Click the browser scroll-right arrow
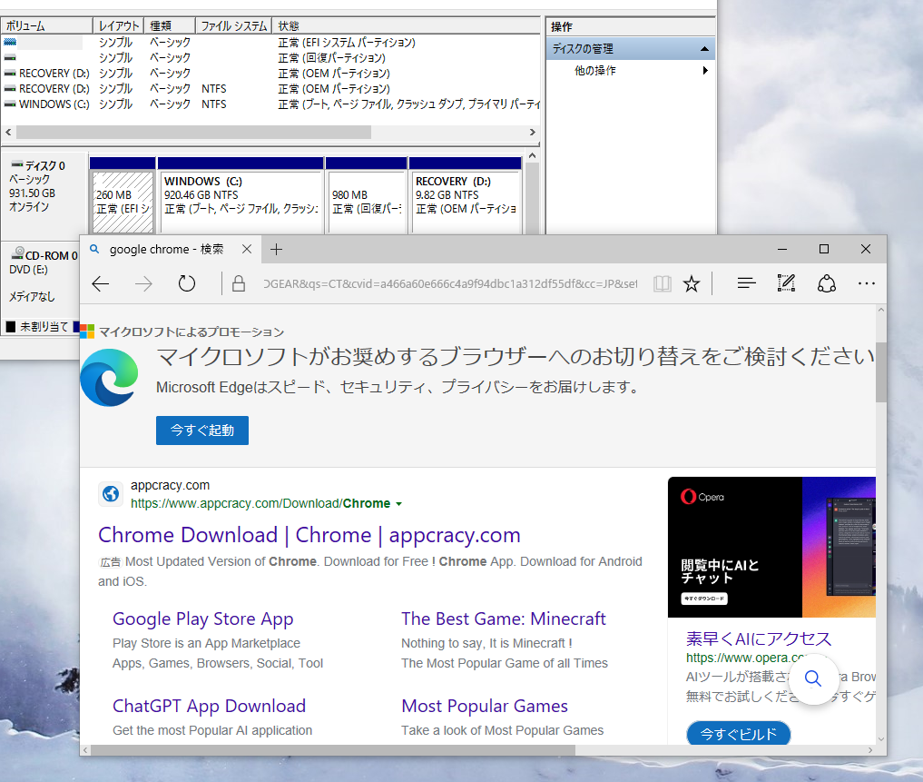 click(870, 750)
